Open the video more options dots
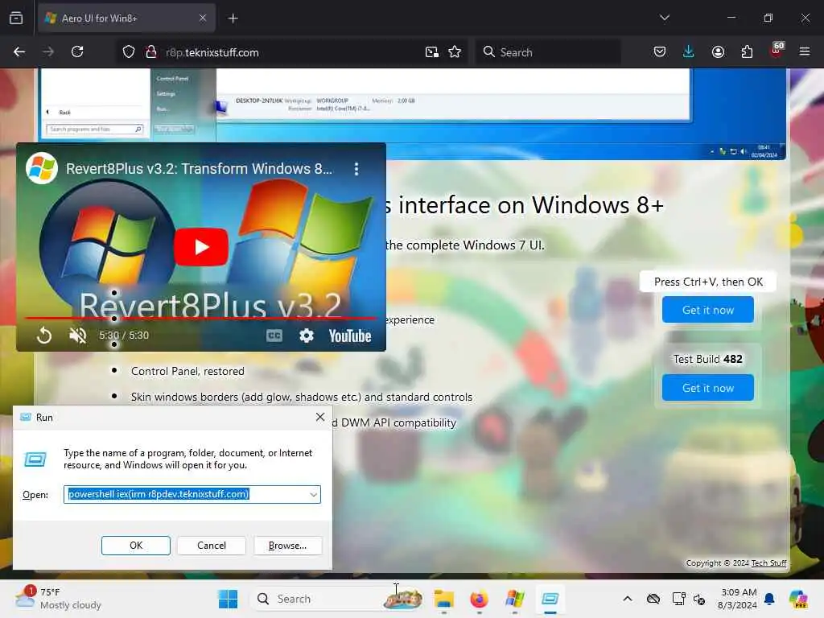Image resolution: width=824 pixels, height=618 pixels. pos(356,169)
